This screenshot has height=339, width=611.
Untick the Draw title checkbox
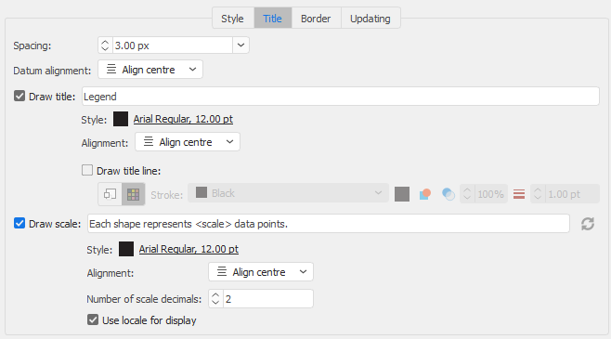19,96
